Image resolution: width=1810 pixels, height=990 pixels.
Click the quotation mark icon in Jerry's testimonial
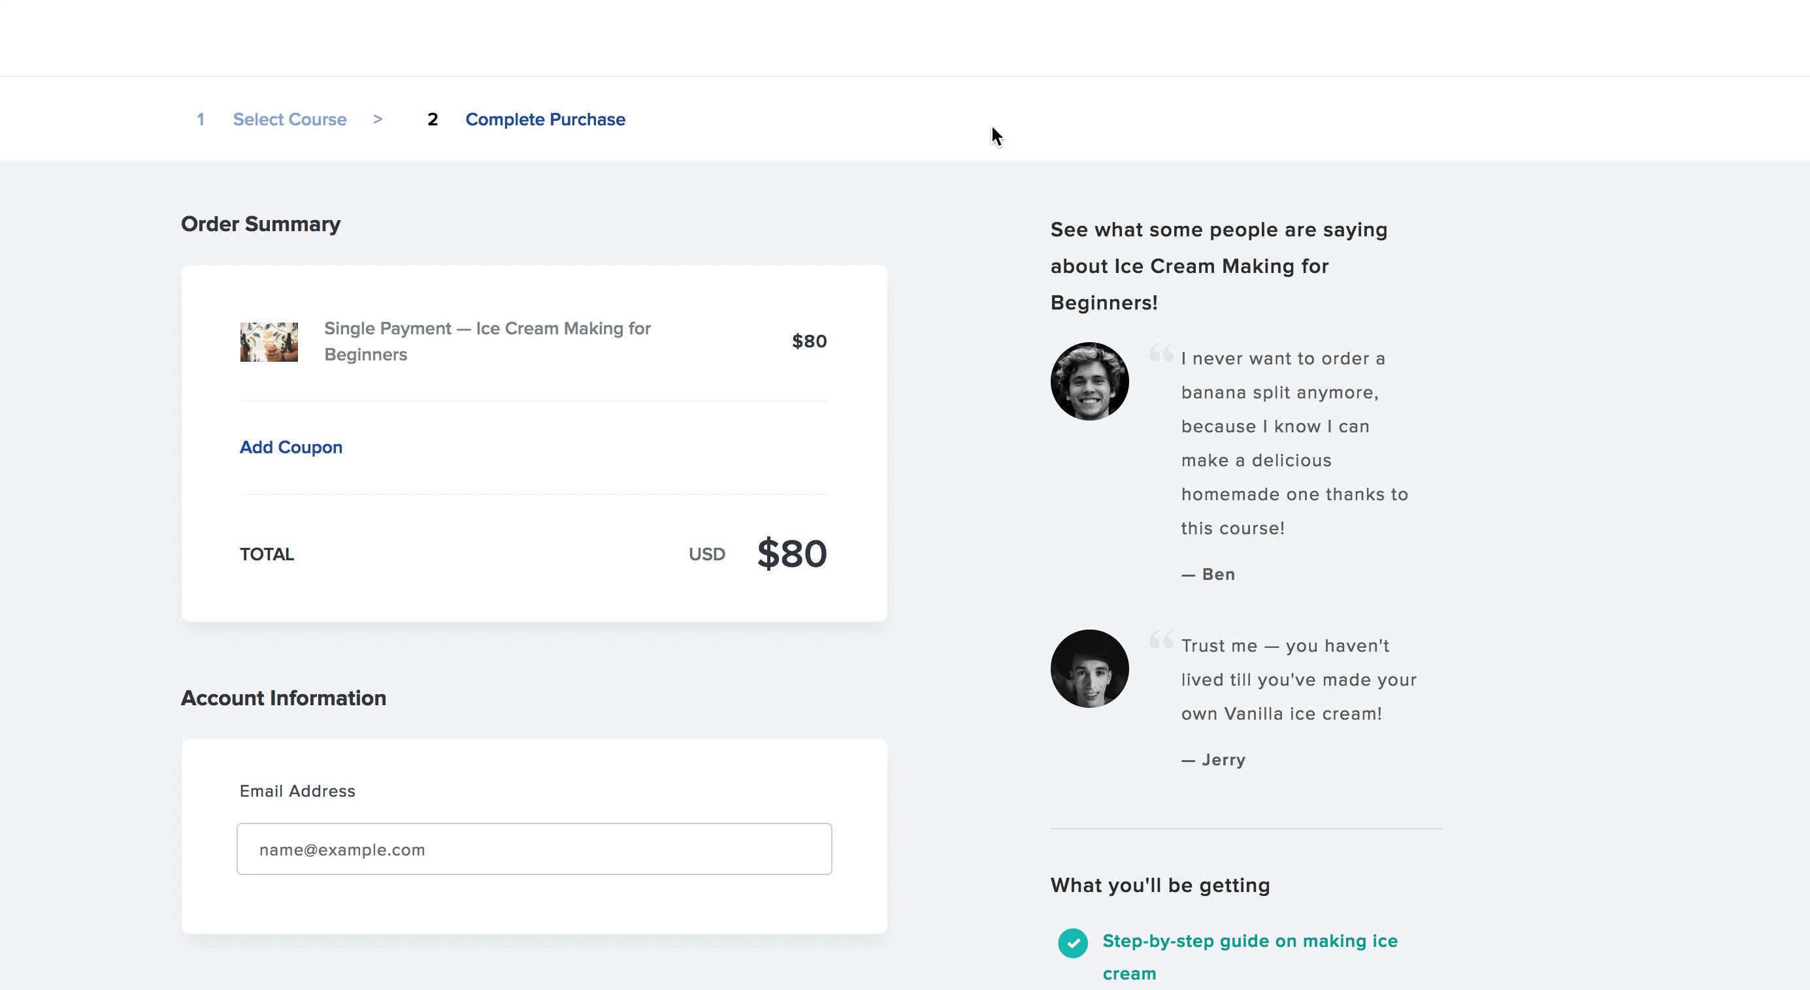1160,639
